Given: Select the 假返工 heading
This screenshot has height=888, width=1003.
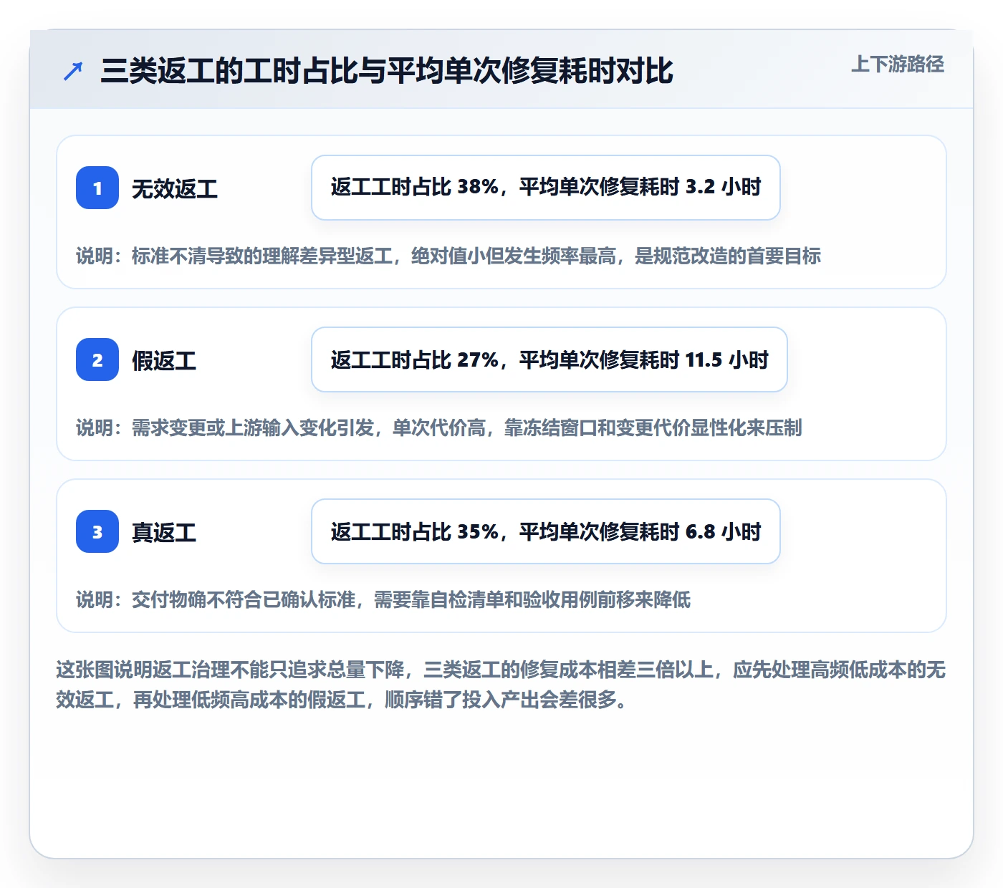Looking at the screenshot, I should coord(164,360).
